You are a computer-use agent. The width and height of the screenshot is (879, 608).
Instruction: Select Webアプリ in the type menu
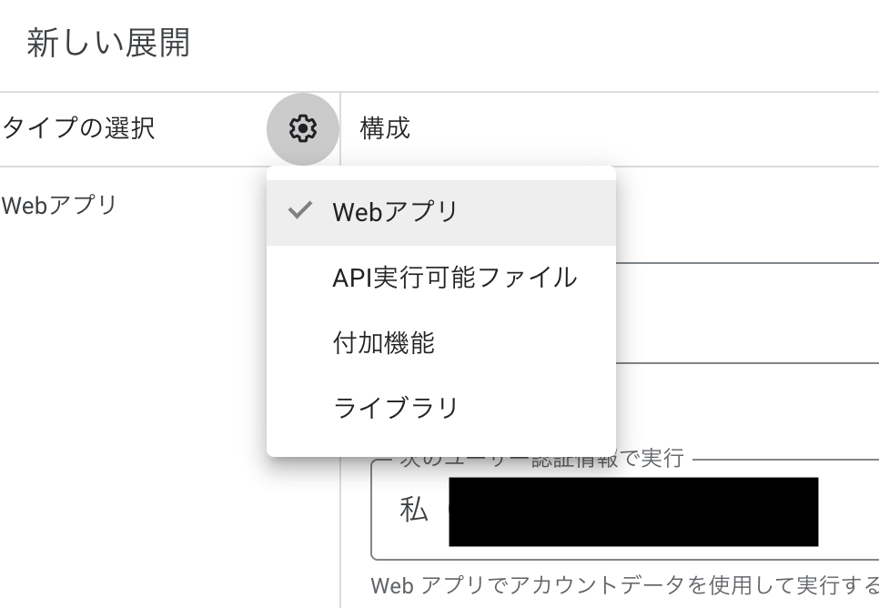coord(395,212)
